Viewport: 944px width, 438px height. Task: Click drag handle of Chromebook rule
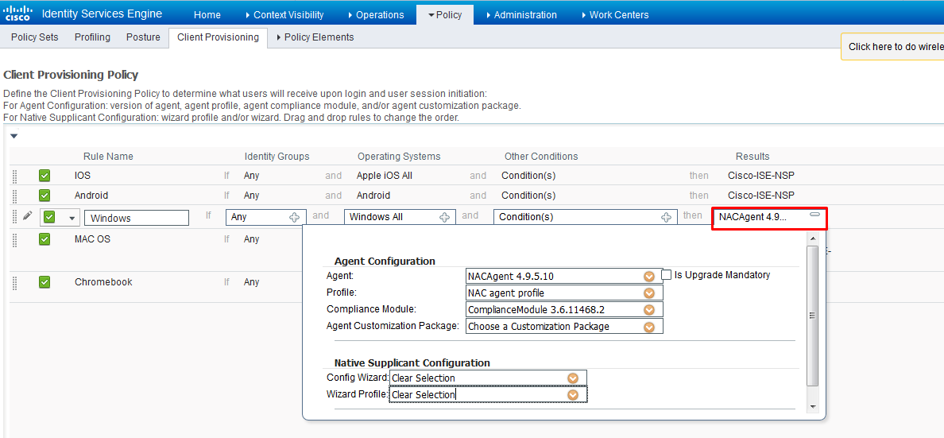[x=14, y=282]
